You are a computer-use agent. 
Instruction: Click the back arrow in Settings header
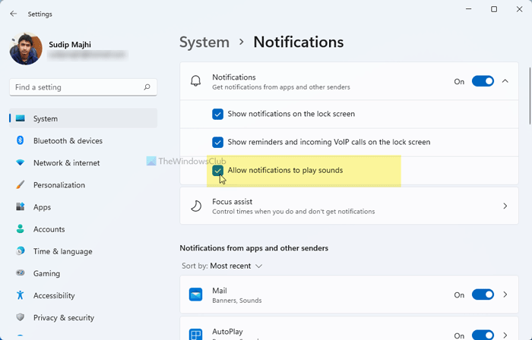click(x=14, y=14)
